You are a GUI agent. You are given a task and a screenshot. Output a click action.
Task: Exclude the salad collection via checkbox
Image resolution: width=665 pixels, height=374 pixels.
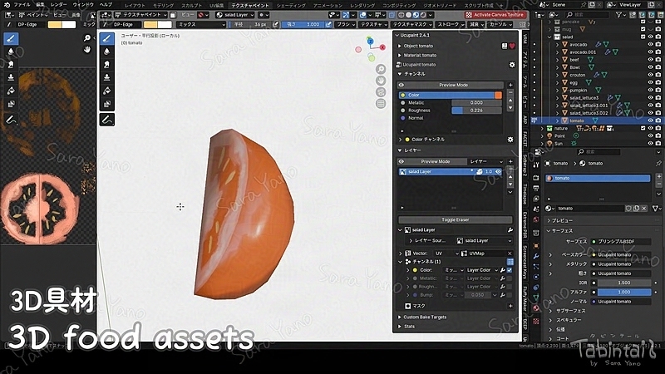643,37
